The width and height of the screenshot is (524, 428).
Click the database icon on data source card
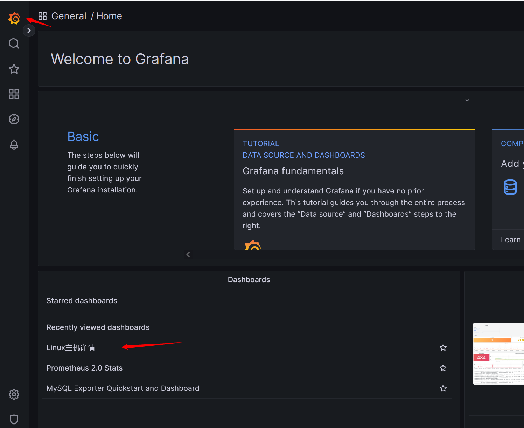[x=510, y=187]
